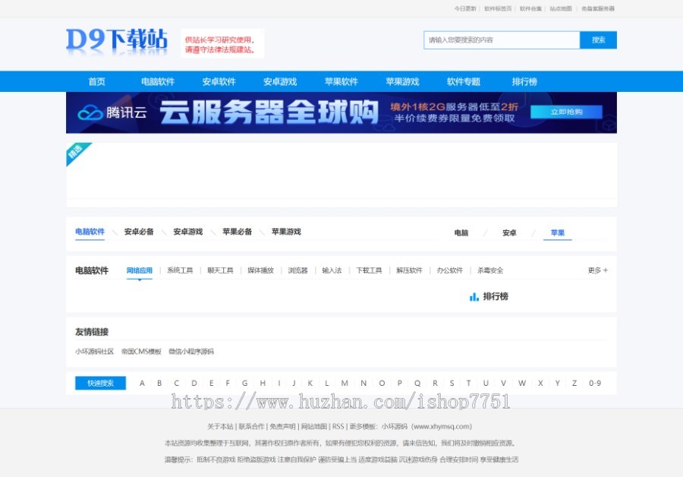Viewport: 683px width, 477px height.
Task: Open the 免备案服务器 top link
Action: (x=598, y=8)
